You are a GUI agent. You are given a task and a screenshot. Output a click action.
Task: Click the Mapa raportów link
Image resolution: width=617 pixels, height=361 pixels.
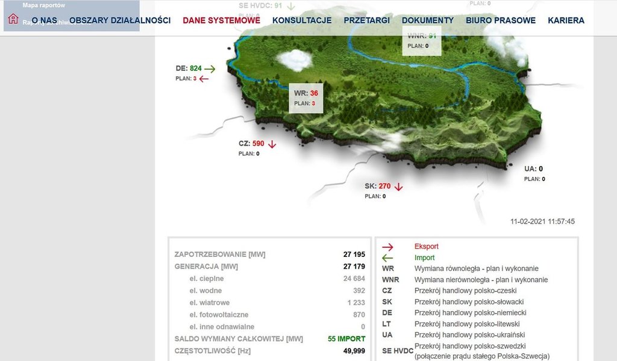coord(44,5)
